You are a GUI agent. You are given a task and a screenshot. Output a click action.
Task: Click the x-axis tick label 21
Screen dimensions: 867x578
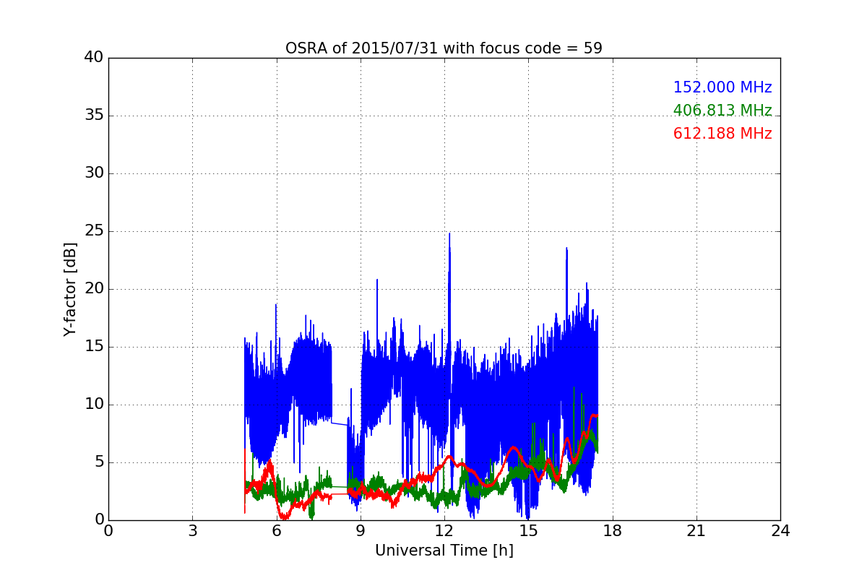(696, 531)
